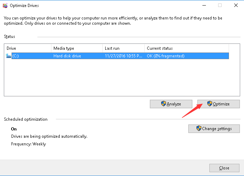Click the Optimize Drives title bar text
Image resolution: width=244 pixels, height=176 pixels.
pos(24,6)
